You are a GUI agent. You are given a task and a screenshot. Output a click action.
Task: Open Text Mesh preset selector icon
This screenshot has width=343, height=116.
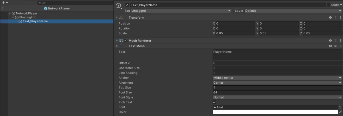tap(336, 46)
